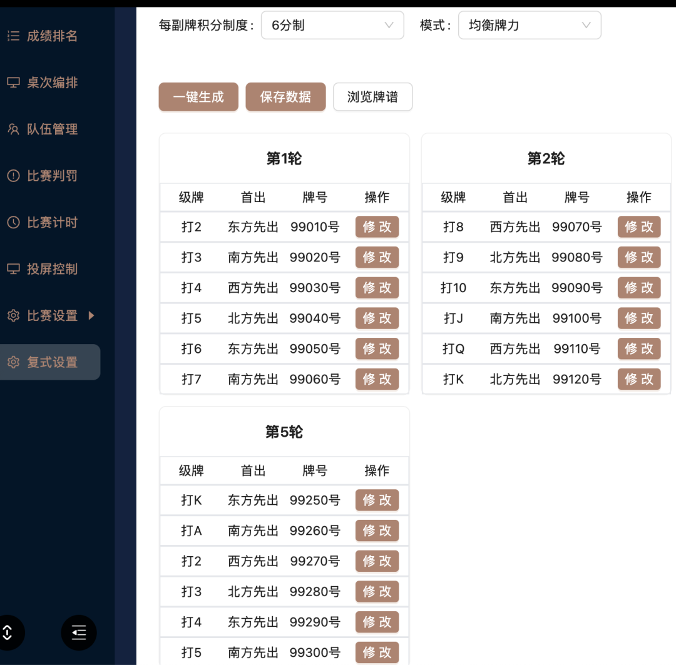
Task: Select the 复式设置 menu item
Action: 50,362
